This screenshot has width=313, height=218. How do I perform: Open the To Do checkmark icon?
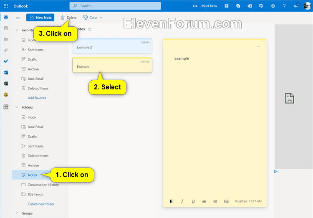6,61
